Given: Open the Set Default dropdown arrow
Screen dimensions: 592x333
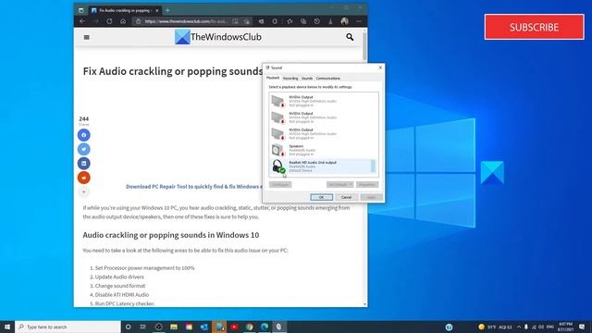Looking at the screenshot, I should click(x=351, y=185).
